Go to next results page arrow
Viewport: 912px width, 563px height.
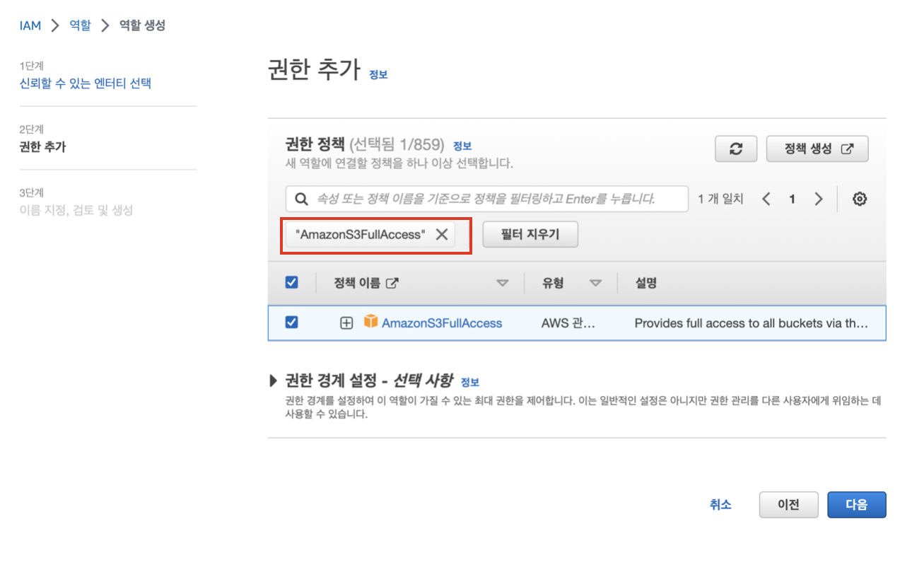pyautogui.click(x=819, y=199)
